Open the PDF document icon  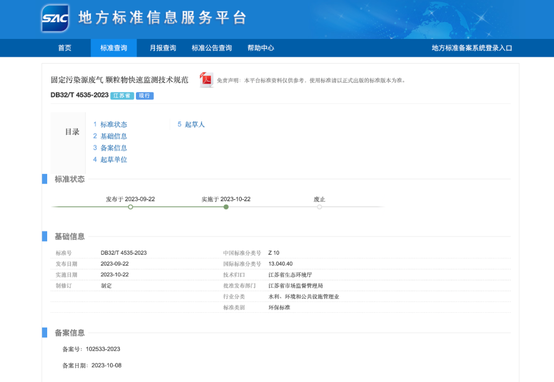point(206,80)
